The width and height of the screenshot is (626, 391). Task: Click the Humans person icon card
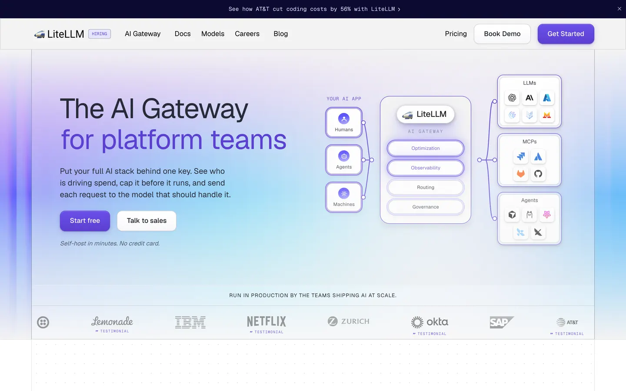click(344, 123)
